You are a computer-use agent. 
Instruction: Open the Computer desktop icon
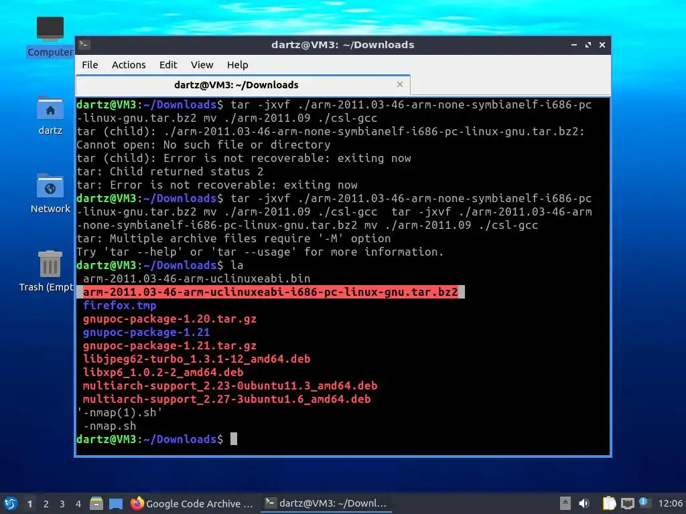[50, 37]
